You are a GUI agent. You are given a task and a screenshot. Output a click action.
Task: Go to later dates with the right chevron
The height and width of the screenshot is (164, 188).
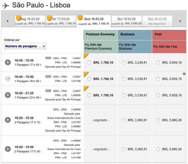180,21
